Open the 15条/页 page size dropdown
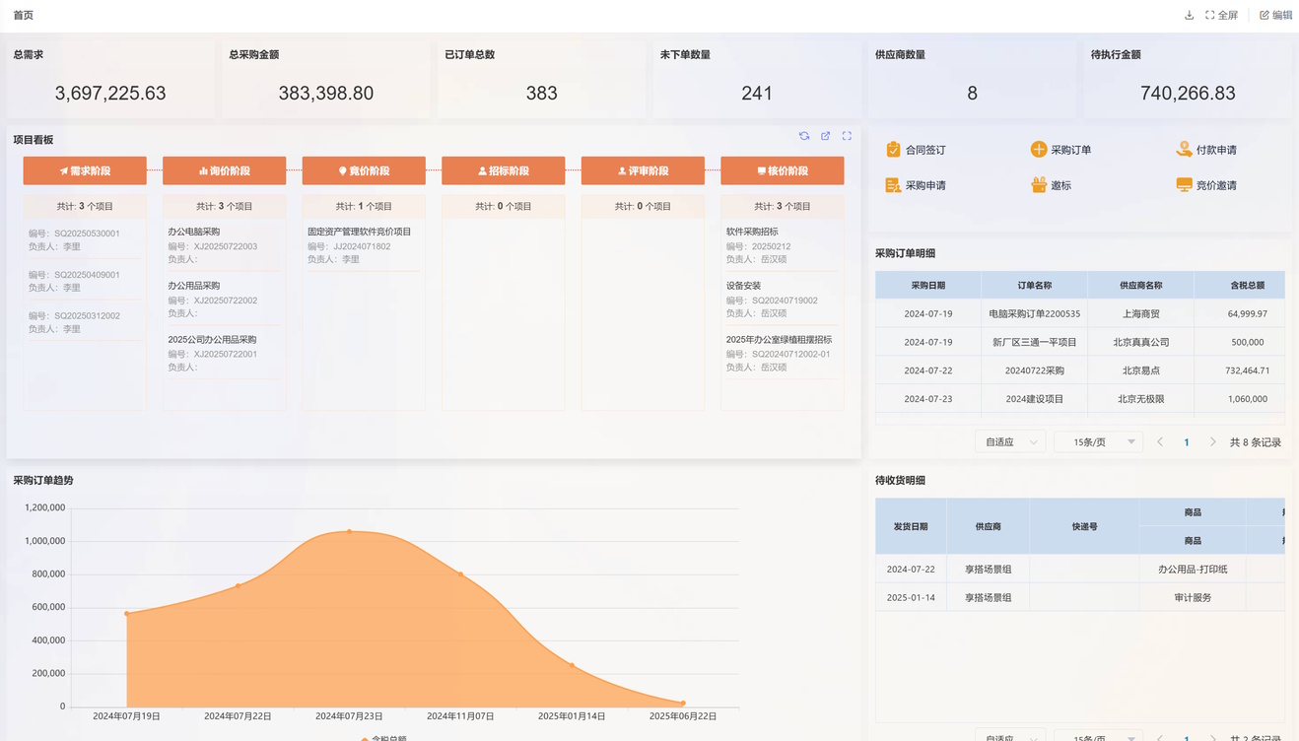The width and height of the screenshot is (1299, 741). click(1098, 442)
